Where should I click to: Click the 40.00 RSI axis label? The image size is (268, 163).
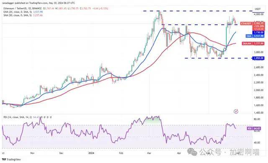(257, 142)
